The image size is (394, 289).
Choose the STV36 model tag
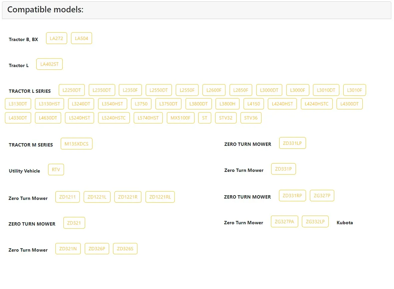coord(251,118)
